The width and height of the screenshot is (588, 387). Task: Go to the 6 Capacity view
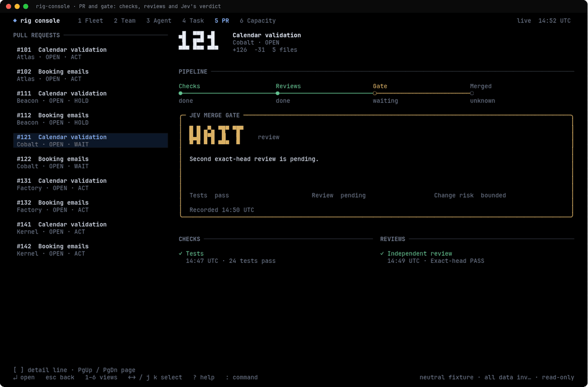[258, 21]
